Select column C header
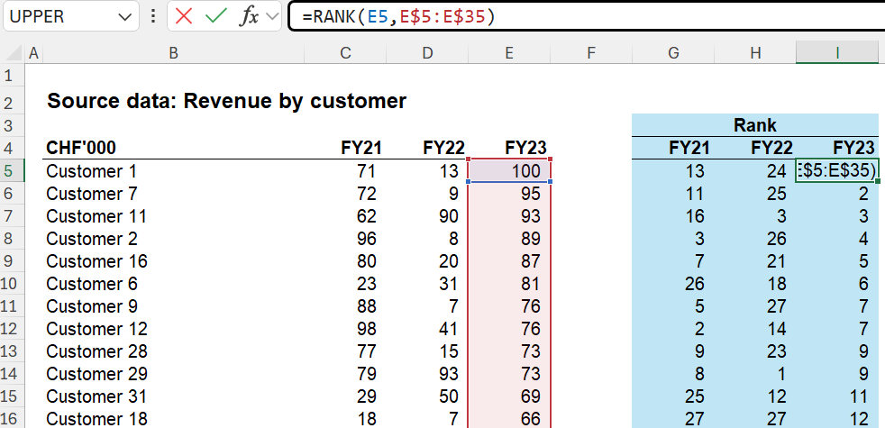The image size is (885, 428). (x=345, y=53)
